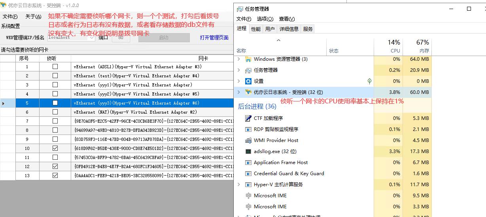Open 查看(V) menu in Task Manager

coord(287,19)
